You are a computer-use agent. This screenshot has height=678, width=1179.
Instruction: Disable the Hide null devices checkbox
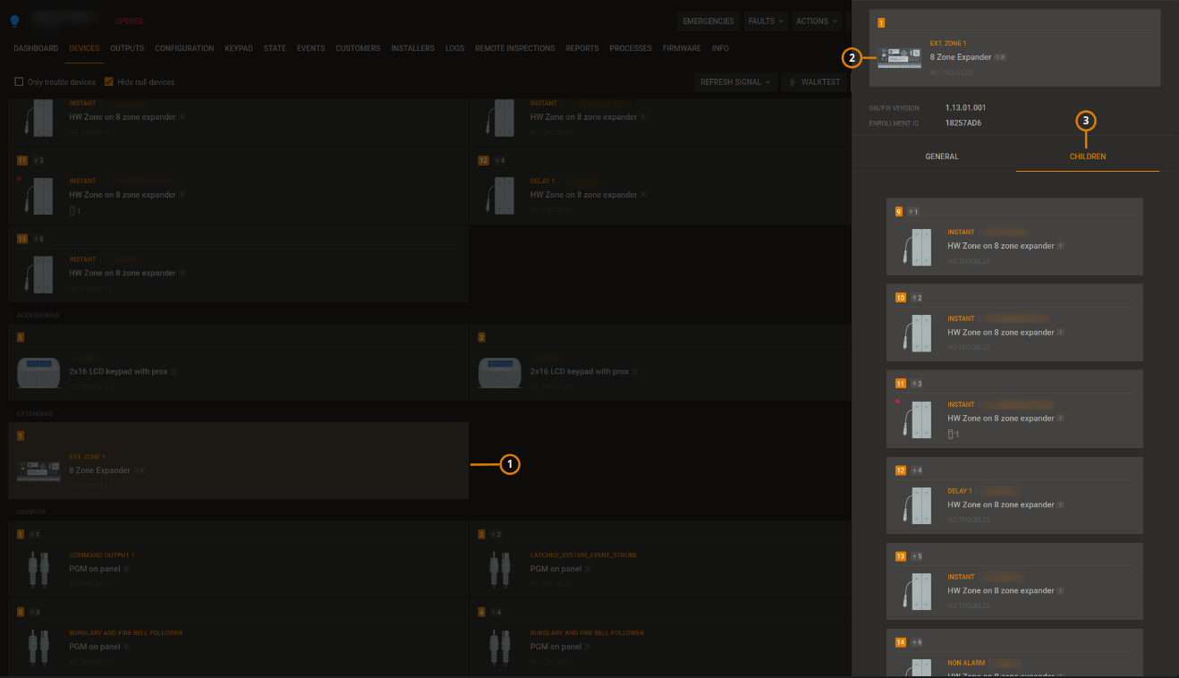point(109,81)
